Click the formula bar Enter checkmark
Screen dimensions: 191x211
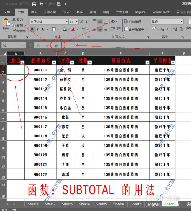click(47, 45)
